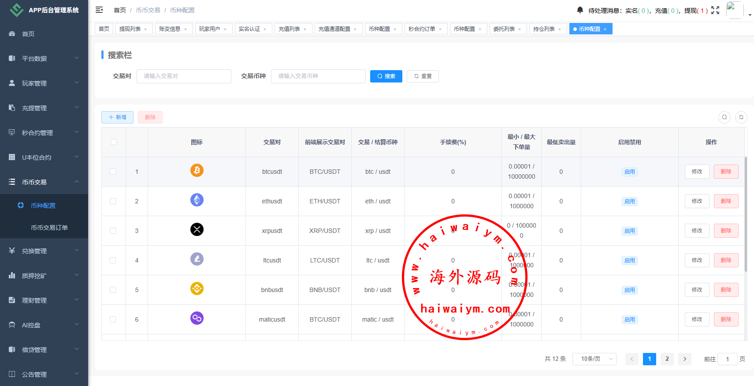Click the sidebar collapse hamburger icon
The width and height of the screenshot is (754, 386).
coord(99,10)
